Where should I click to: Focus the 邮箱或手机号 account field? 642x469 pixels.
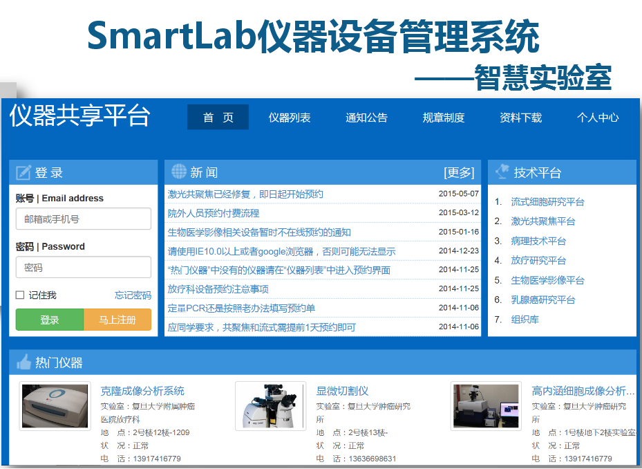[84, 219]
